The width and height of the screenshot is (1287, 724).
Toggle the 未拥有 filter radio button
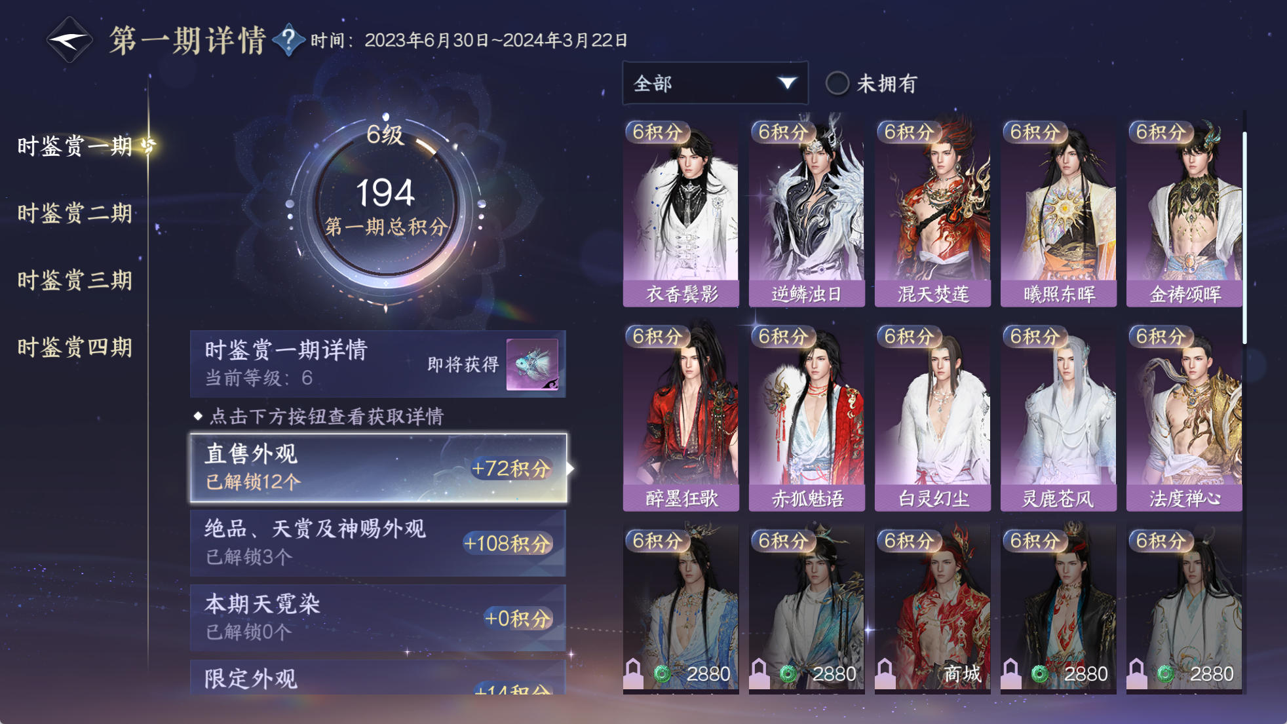click(x=837, y=83)
